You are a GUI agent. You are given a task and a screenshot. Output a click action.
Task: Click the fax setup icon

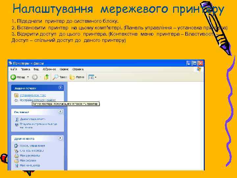tap(16, 100)
